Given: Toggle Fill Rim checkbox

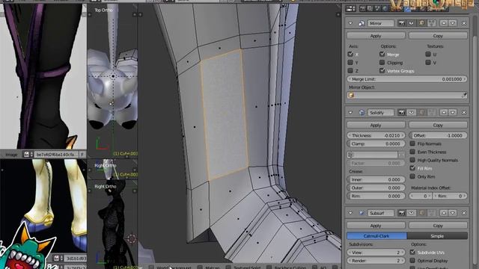Looking at the screenshot, I should pyautogui.click(x=412, y=168).
